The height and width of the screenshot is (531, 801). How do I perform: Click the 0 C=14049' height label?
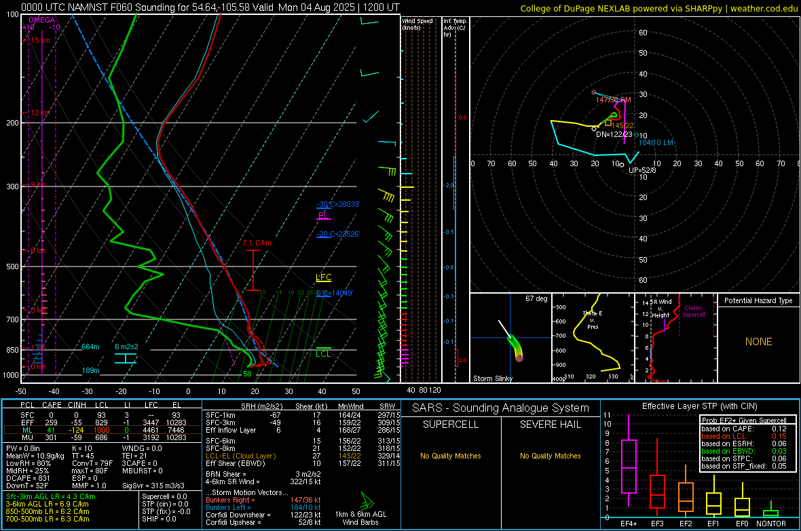pos(335,293)
